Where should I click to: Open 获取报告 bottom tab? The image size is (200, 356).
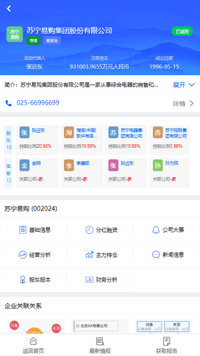[166, 345]
